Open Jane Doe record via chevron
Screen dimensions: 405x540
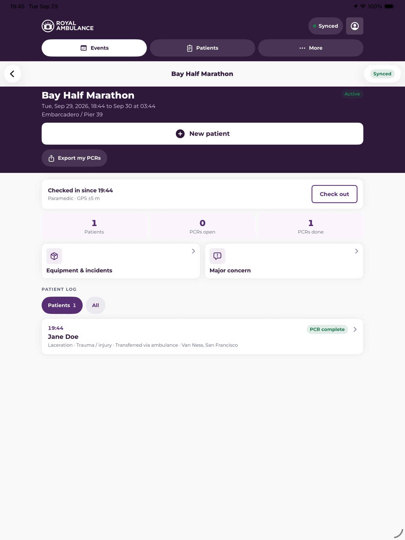point(355,329)
